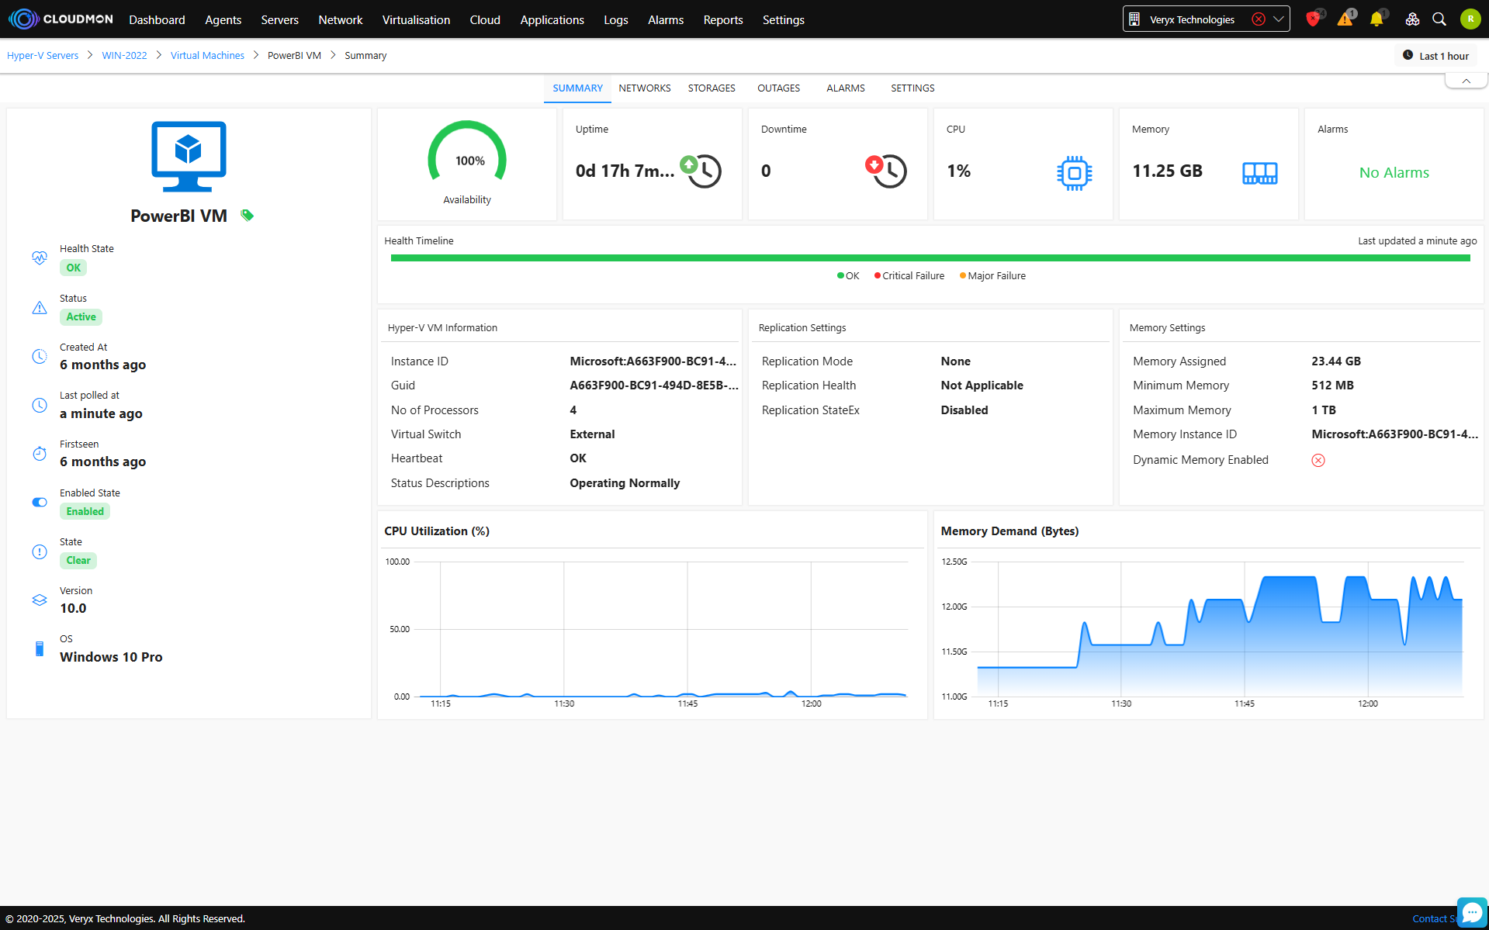This screenshot has height=930, width=1489.
Task: Open the Virtualisation menu
Action: point(416,19)
